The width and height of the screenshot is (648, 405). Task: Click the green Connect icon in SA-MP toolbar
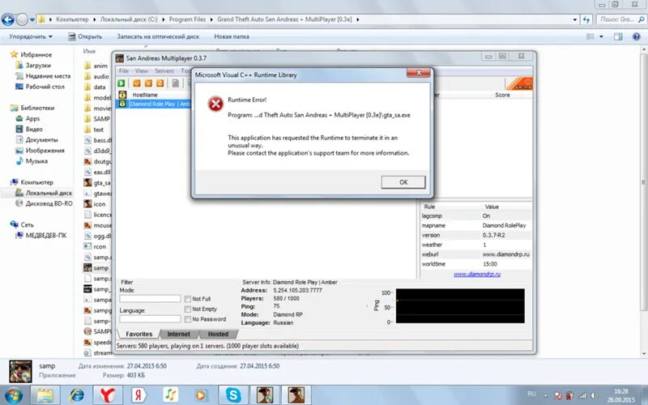tap(122, 83)
